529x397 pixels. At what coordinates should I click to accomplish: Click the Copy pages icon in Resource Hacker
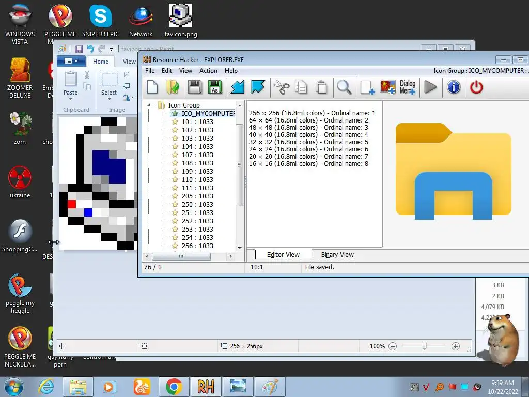coord(301,87)
